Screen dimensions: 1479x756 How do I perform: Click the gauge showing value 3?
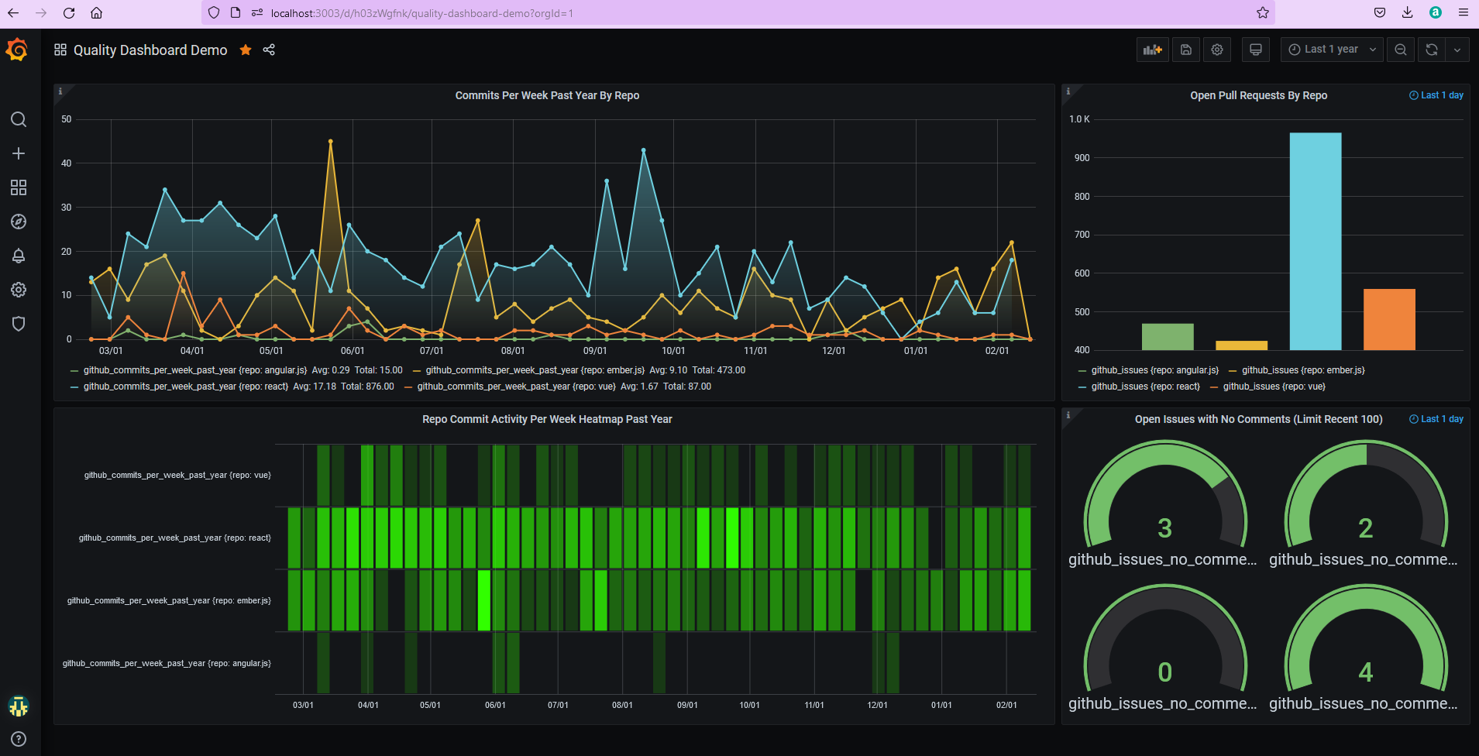pos(1164,496)
